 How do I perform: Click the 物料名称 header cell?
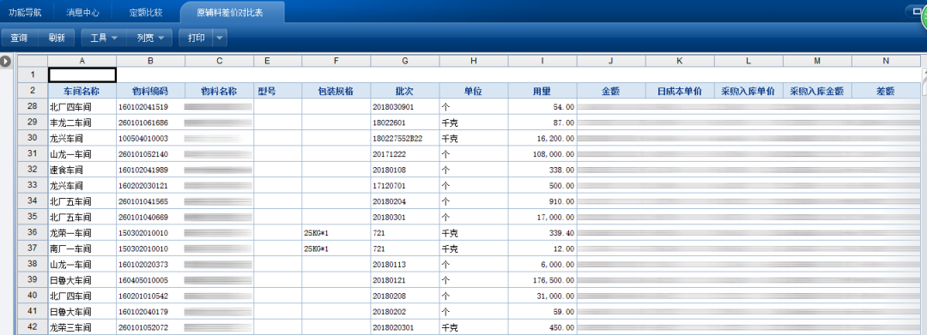(220, 91)
